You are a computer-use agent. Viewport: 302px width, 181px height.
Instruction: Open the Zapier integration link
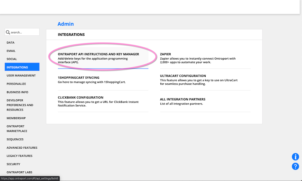coord(165,54)
